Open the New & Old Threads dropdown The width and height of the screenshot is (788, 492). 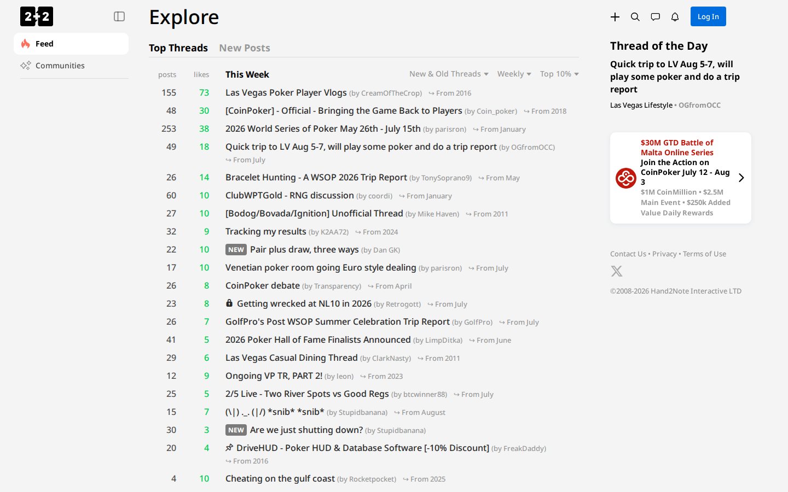tap(449, 74)
